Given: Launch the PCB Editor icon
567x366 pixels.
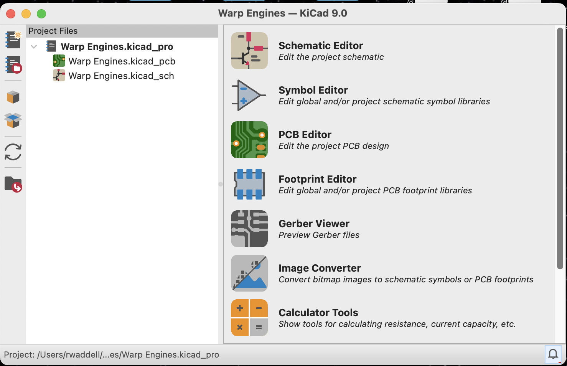Looking at the screenshot, I should point(249,140).
